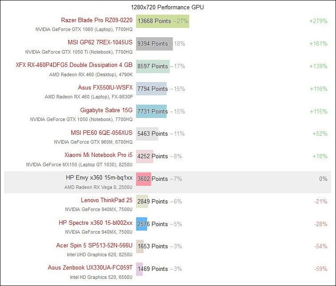Viewport: 336px width, 286px height.
Task: Click the blue 2576 Points bar
Action: click(x=141, y=224)
